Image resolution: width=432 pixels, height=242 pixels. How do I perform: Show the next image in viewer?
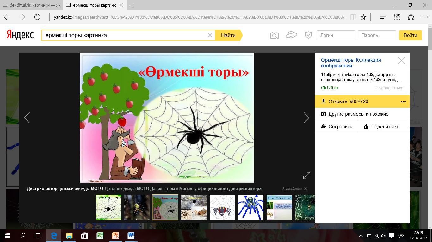(306, 118)
